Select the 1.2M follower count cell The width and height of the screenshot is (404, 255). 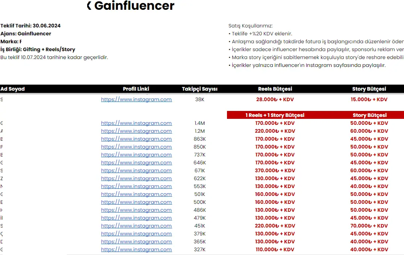200,131
